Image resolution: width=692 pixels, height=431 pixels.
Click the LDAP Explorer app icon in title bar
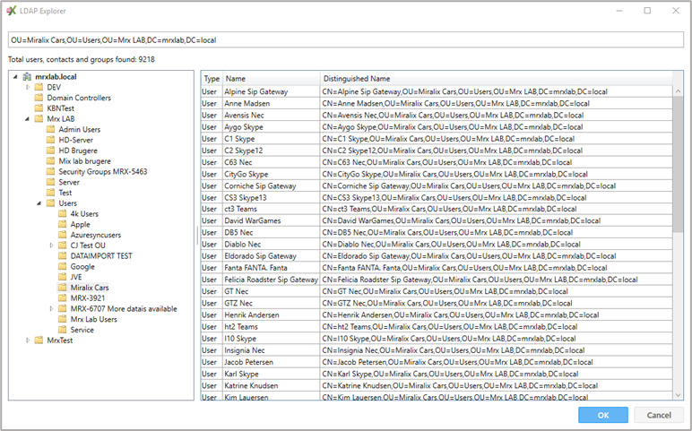point(11,11)
